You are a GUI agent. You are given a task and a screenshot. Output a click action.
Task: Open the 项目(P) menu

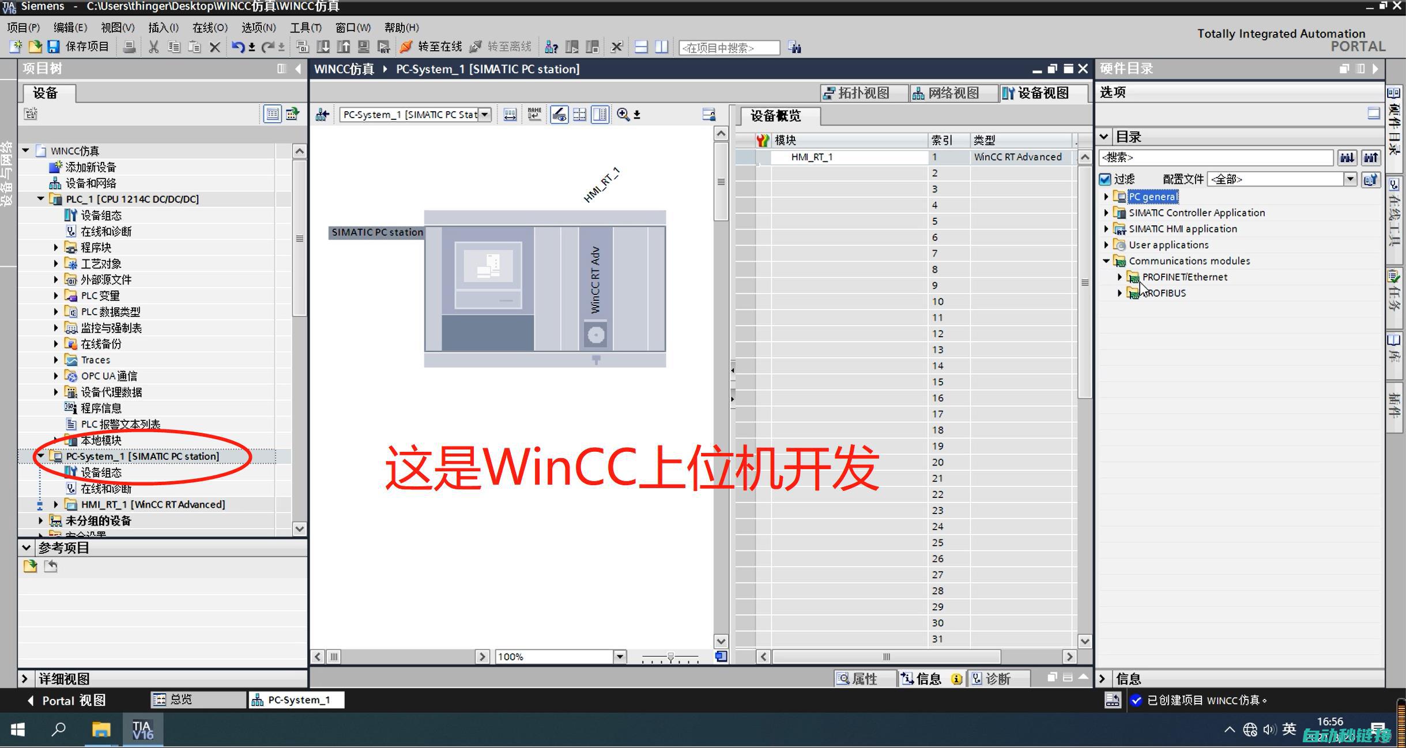[23, 27]
